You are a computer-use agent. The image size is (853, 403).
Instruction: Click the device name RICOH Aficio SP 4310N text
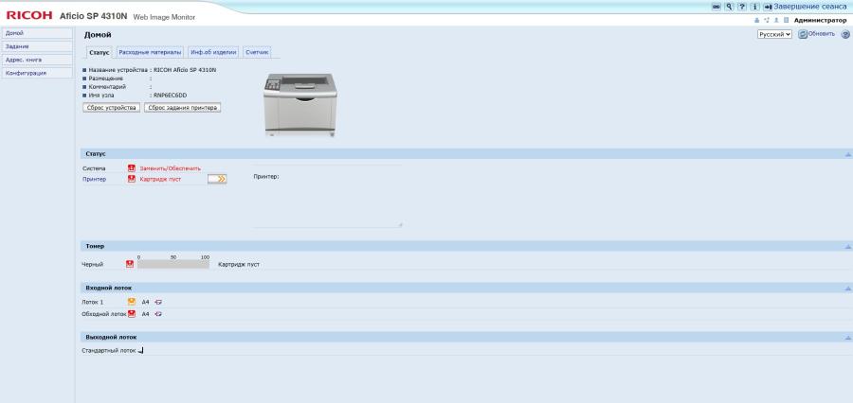(x=185, y=70)
